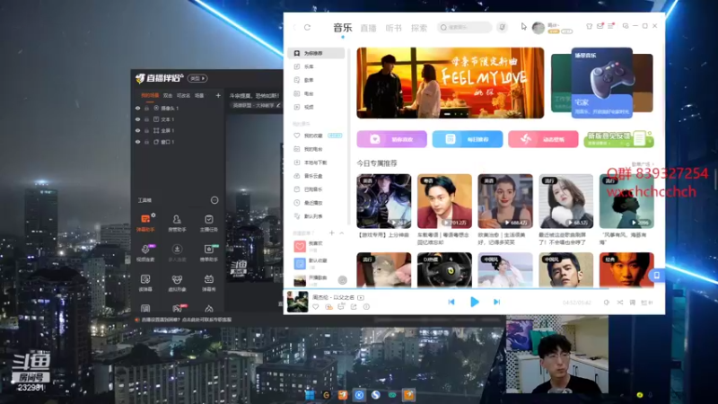Click the 猜你喜欢 purple button

[x=392, y=139]
